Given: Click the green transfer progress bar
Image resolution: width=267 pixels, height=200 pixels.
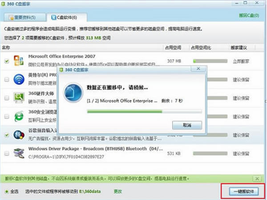Looking at the screenshot, I should 144,112.
